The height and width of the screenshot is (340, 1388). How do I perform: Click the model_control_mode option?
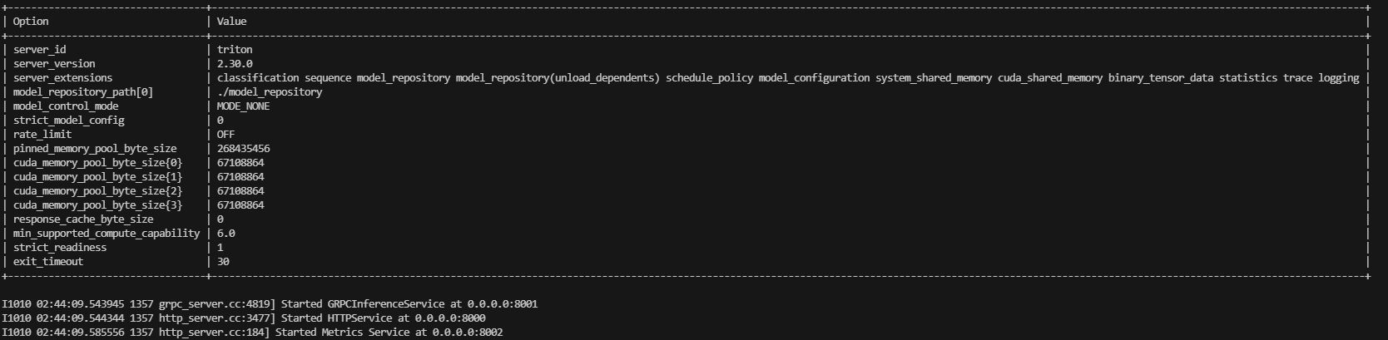(66, 106)
